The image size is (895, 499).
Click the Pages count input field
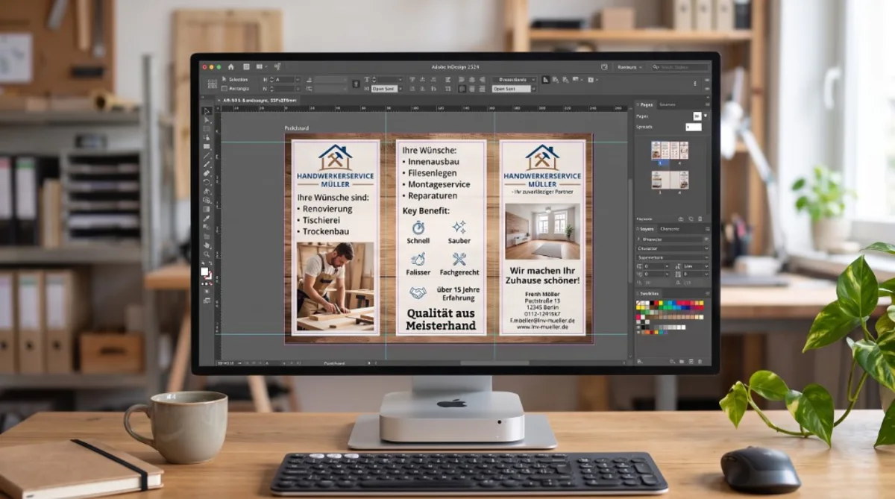tap(697, 116)
